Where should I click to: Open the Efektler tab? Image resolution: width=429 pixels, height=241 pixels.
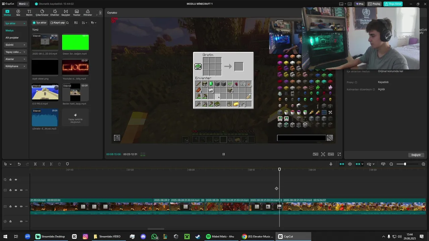(x=55, y=13)
